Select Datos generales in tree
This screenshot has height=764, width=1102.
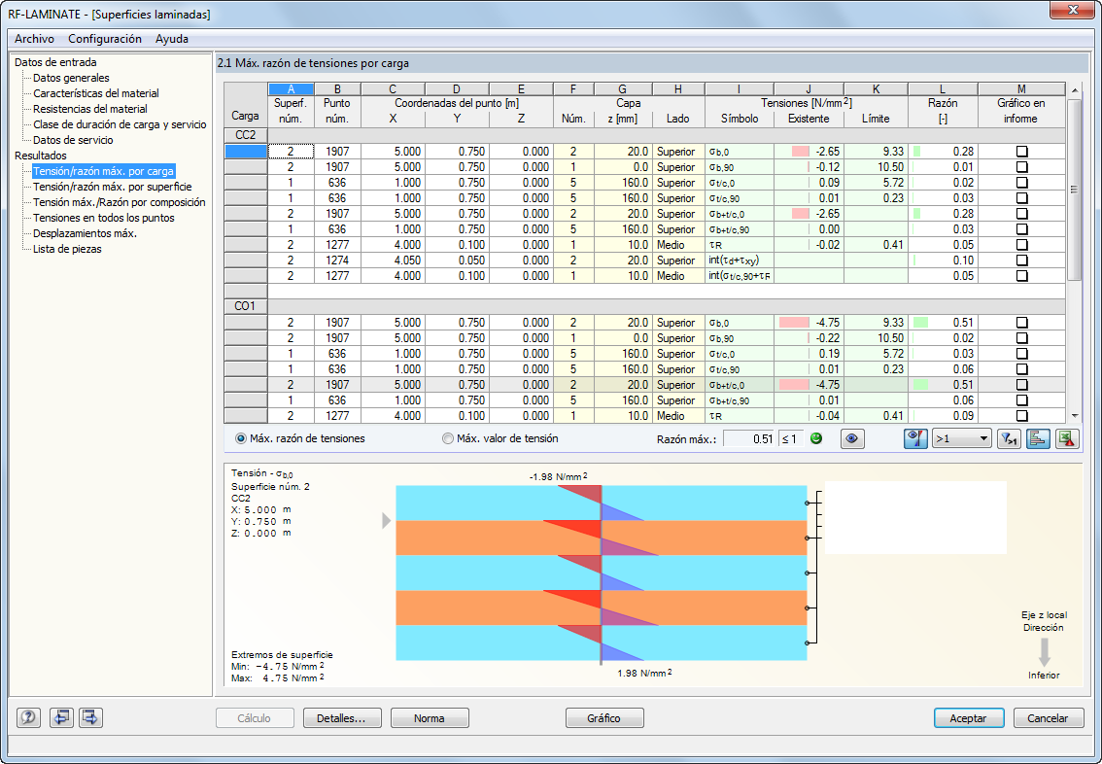(x=71, y=78)
